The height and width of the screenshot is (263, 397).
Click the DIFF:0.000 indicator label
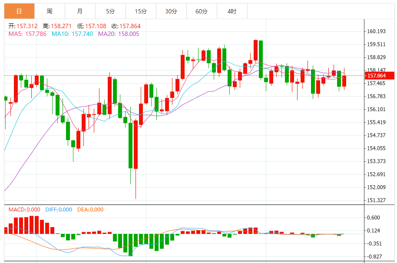pyautogui.click(x=59, y=209)
